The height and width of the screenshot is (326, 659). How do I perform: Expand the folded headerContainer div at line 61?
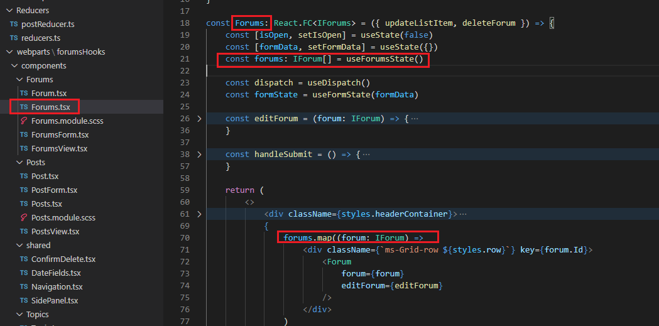200,214
